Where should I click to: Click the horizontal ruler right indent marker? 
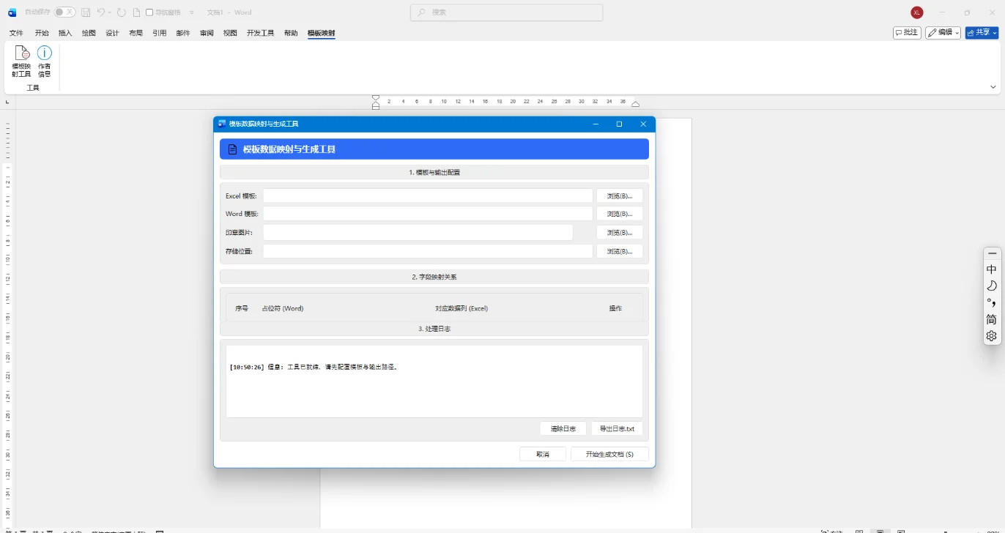[635, 105]
